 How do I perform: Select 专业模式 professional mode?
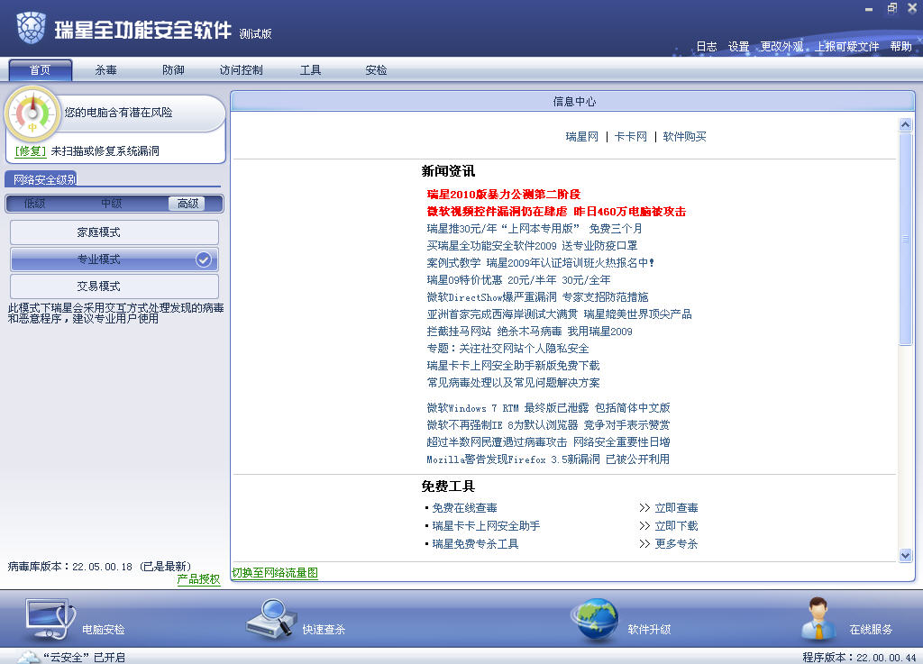click(114, 259)
